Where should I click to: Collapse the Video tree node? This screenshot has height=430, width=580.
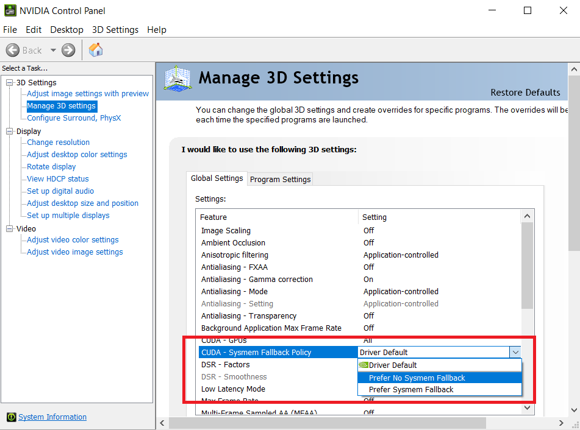pos(10,229)
